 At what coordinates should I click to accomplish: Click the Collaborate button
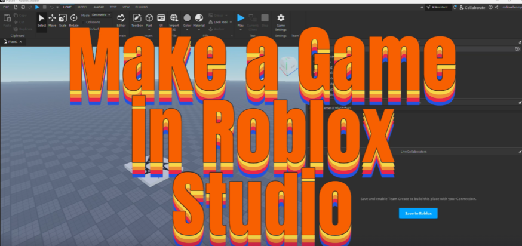472,7
